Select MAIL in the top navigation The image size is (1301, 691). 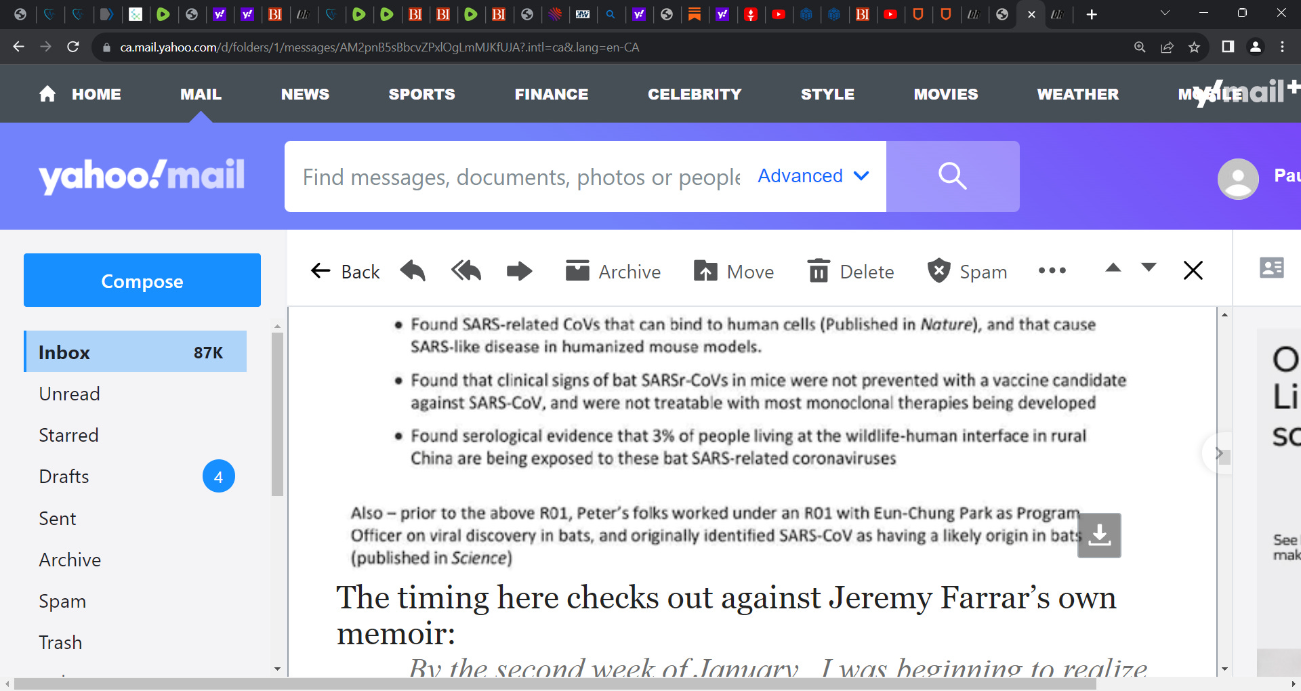(x=201, y=94)
